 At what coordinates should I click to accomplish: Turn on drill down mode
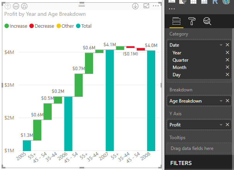pos(135,6)
